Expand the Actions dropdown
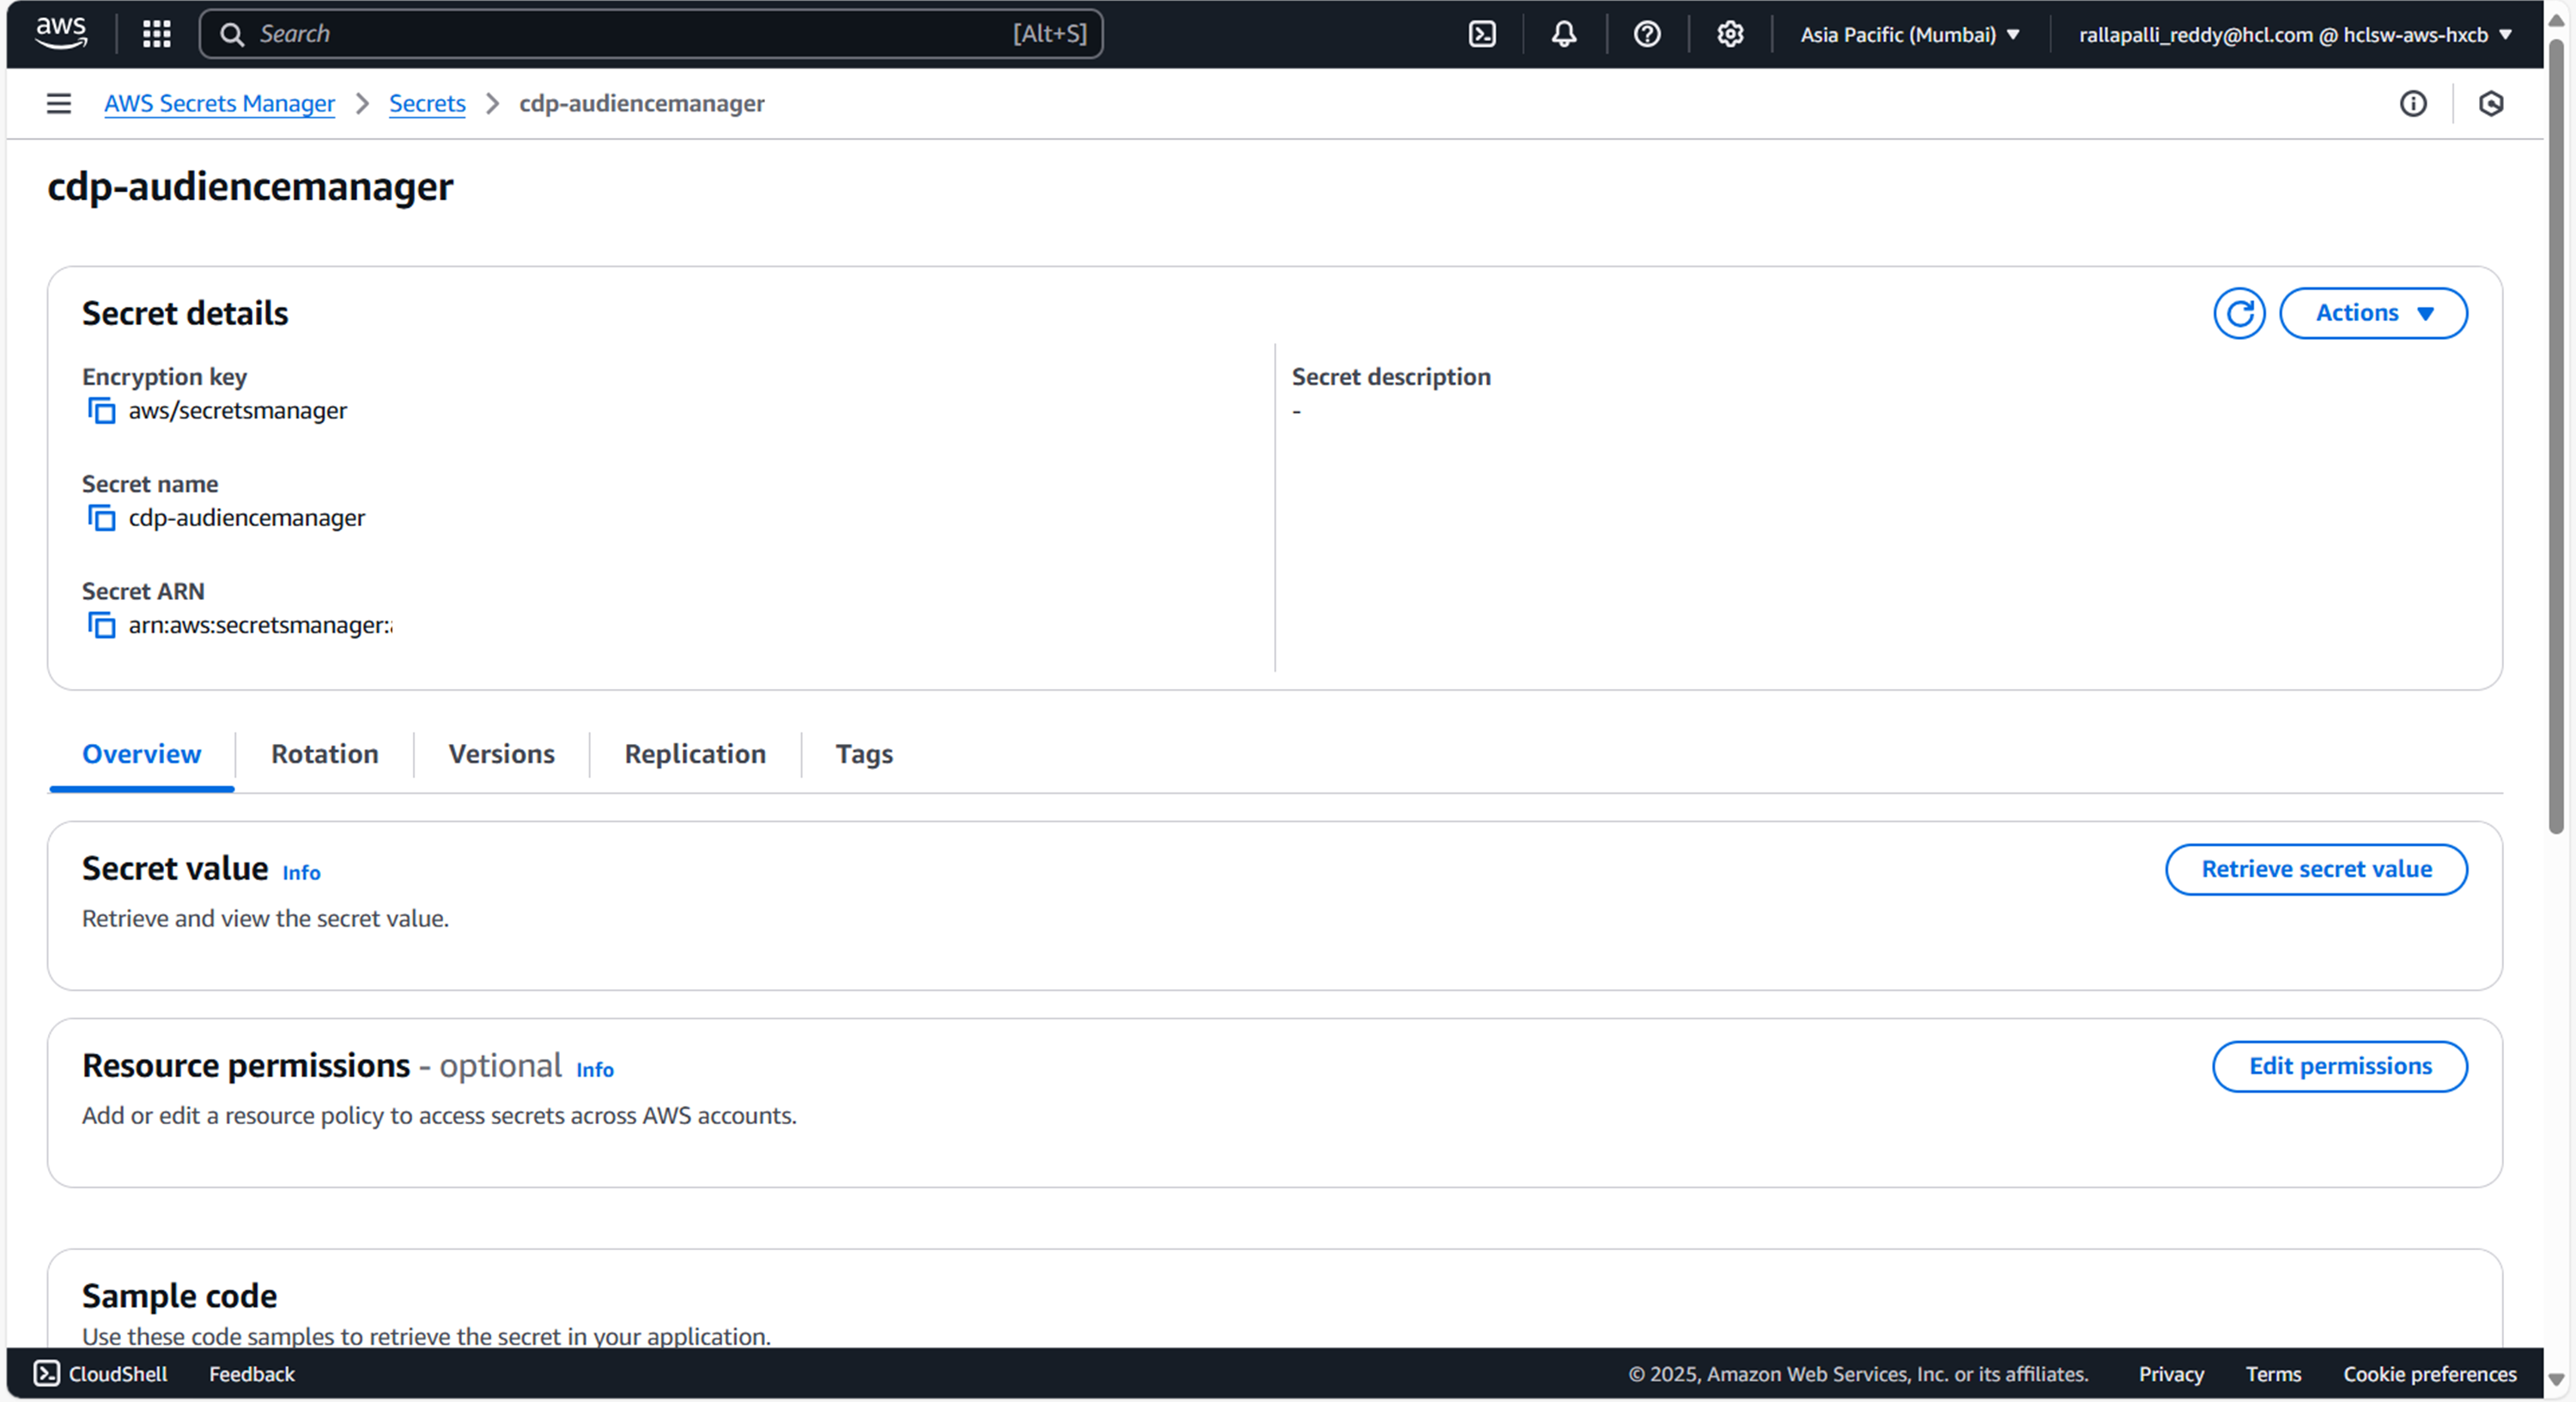 [2373, 314]
